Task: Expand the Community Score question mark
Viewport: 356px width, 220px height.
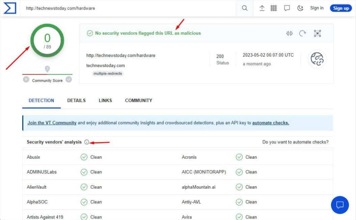Action: [47, 69]
